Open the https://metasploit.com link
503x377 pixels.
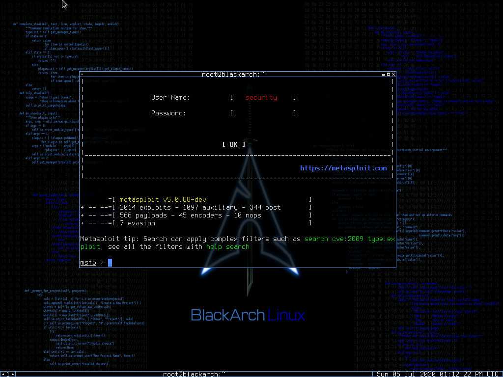click(x=343, y=168)
